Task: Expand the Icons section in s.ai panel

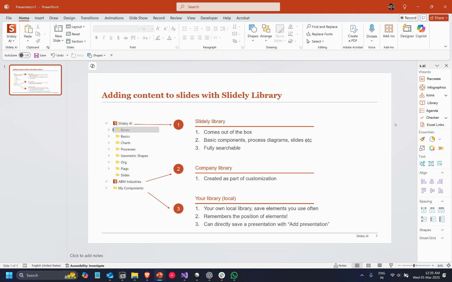Action: coord(446,95)
